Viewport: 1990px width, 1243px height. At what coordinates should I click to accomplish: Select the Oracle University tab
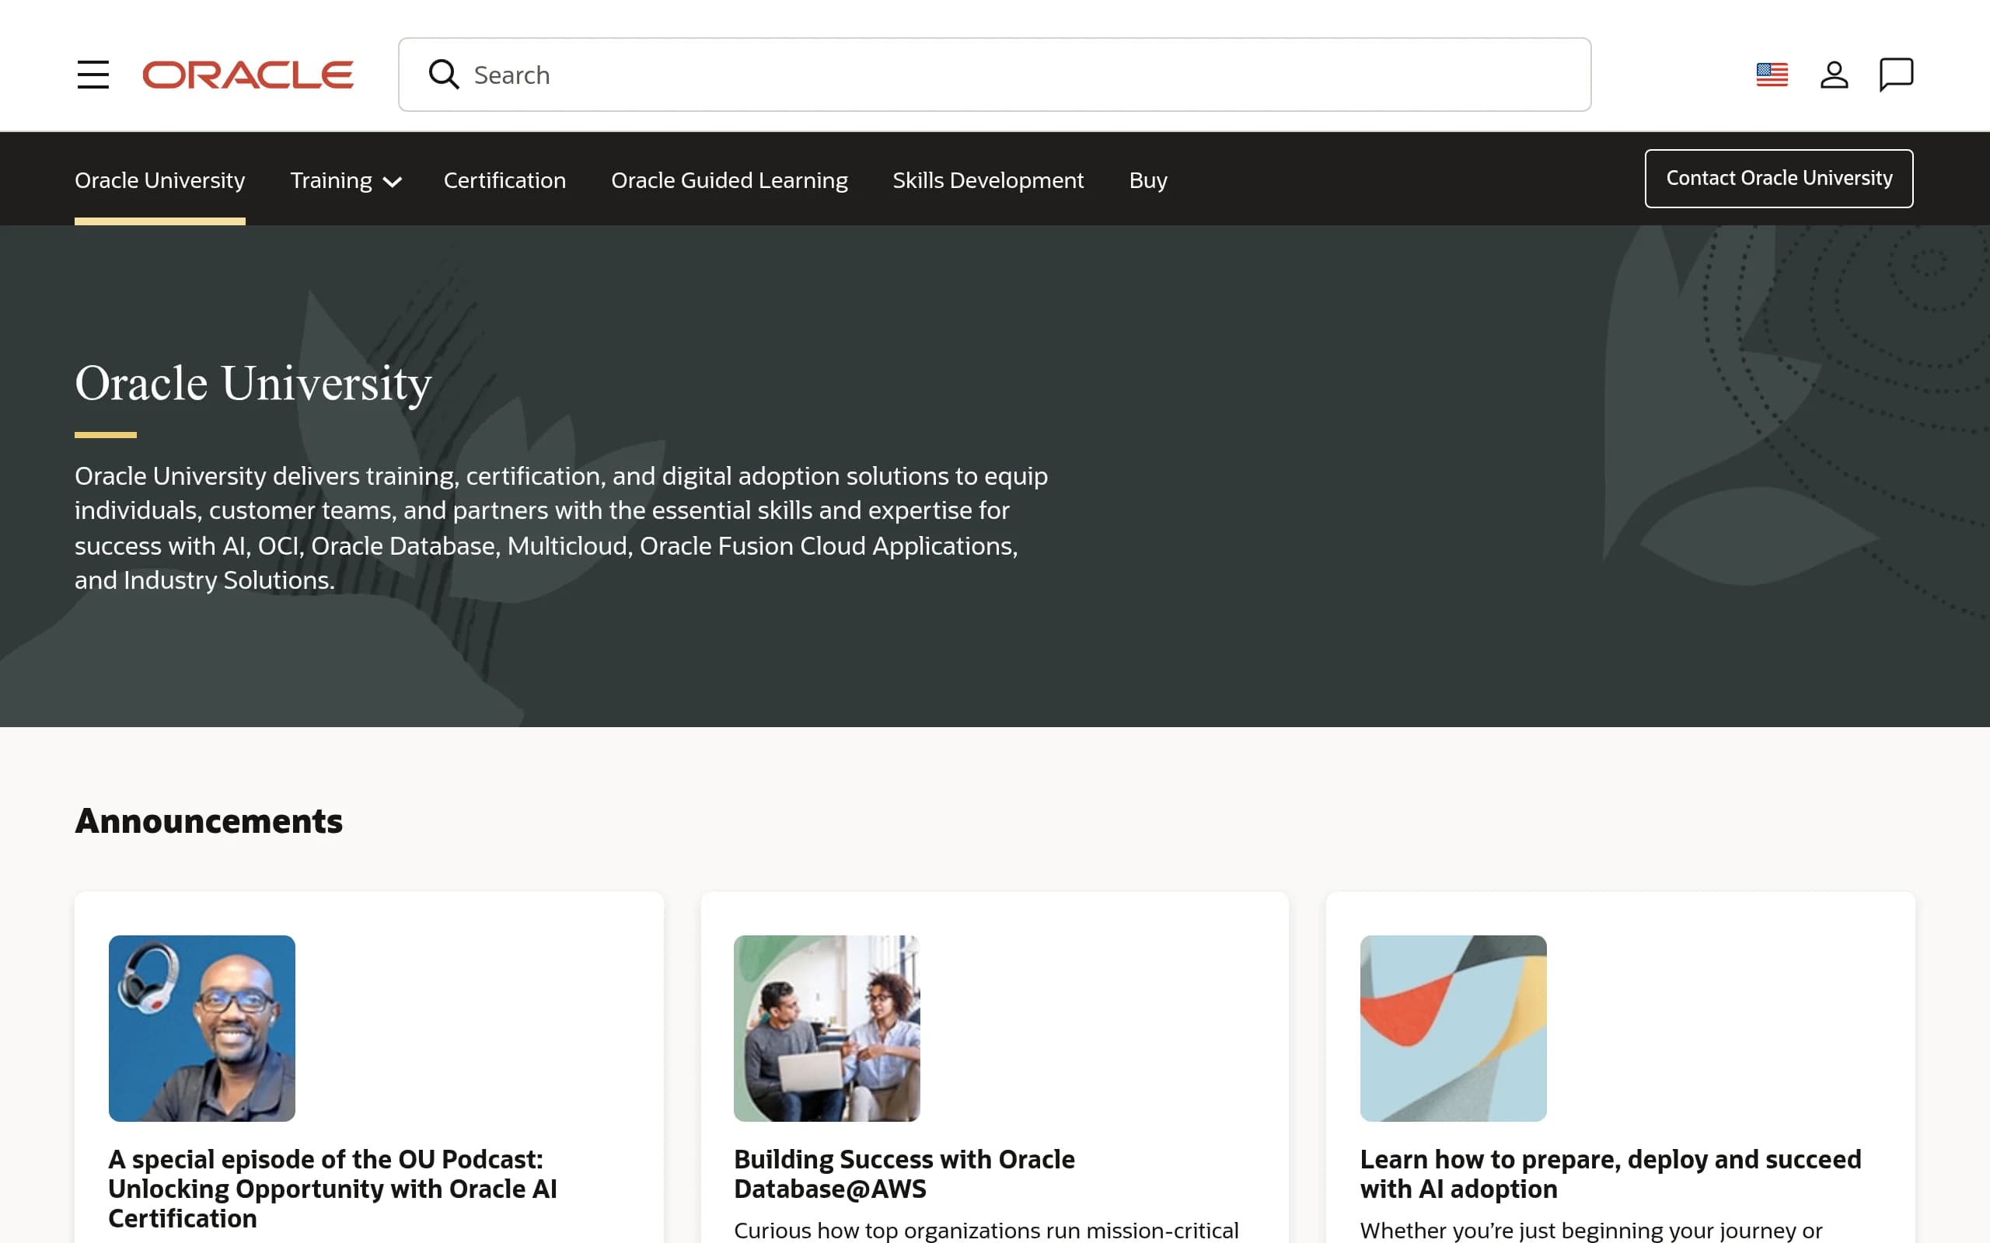(159, 180)
